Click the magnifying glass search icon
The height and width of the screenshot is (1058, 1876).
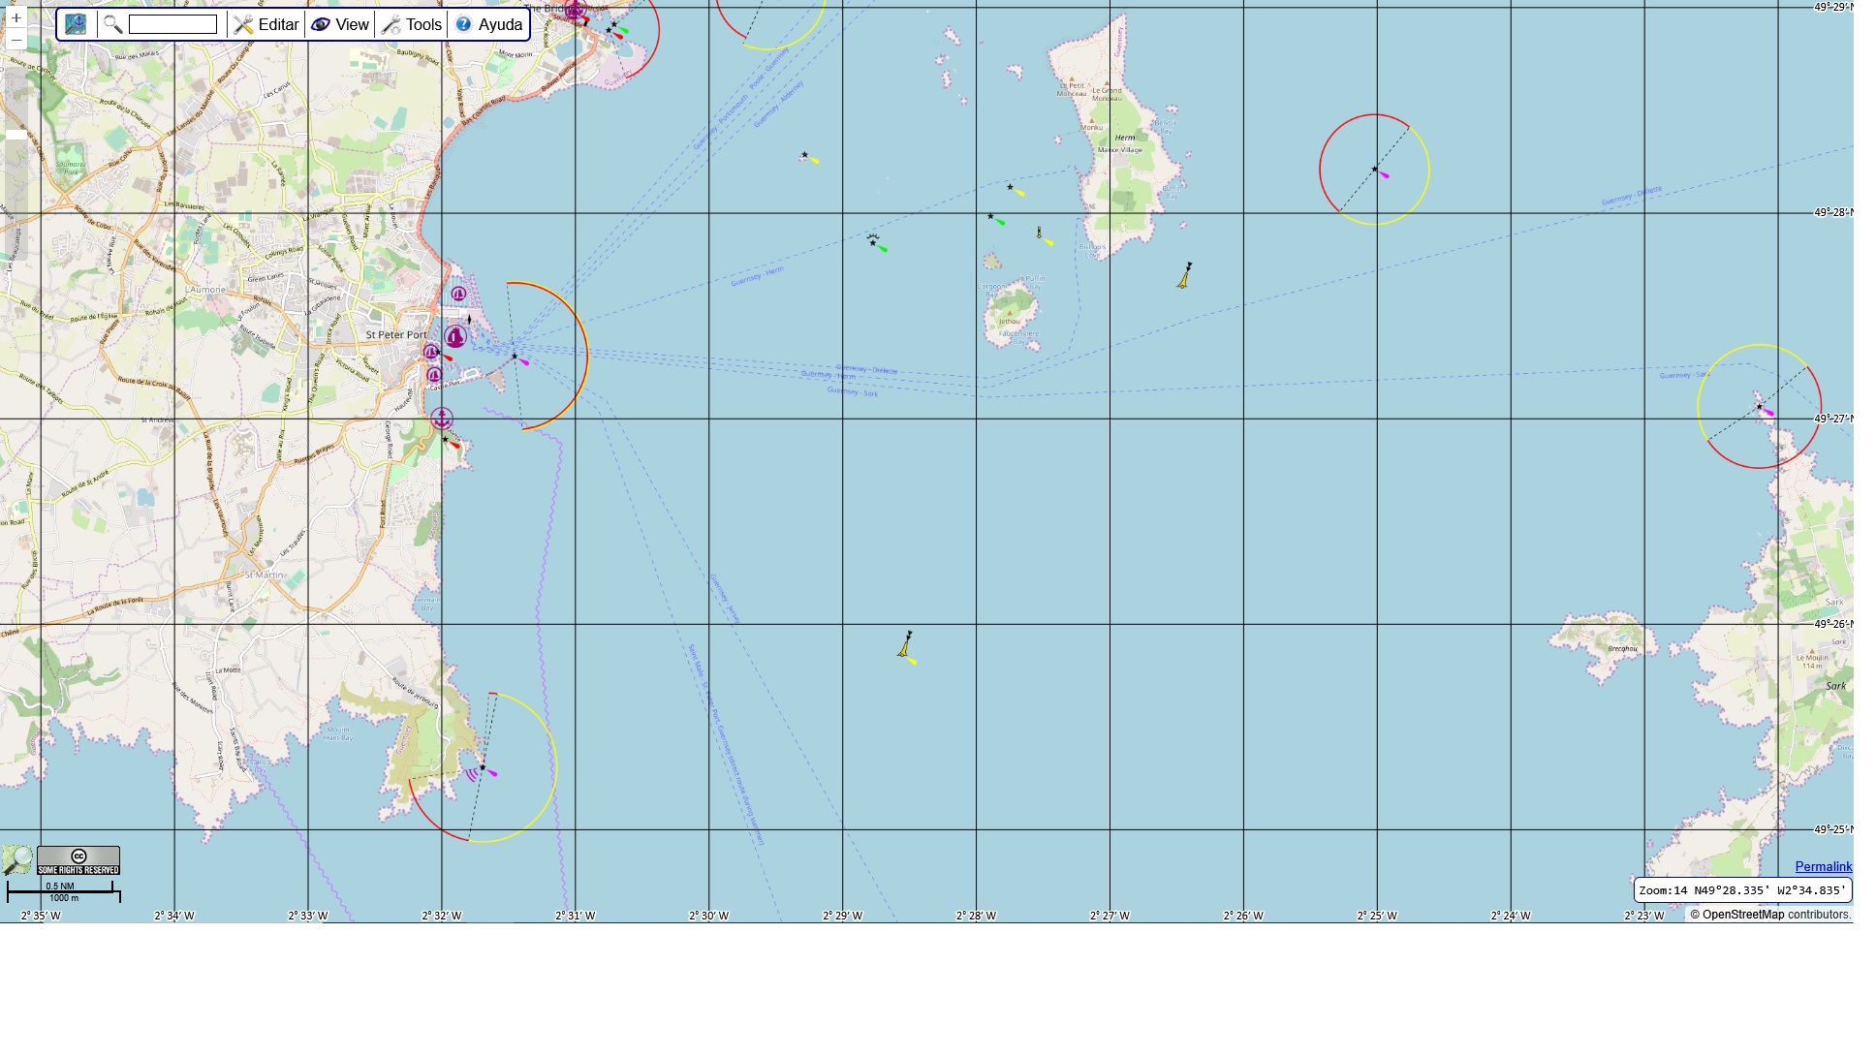click(112, 24)
